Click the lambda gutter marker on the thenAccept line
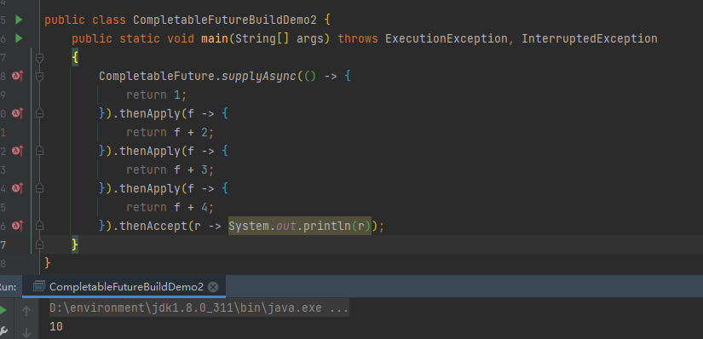703x339 pixels. click(x=18, y=226)
